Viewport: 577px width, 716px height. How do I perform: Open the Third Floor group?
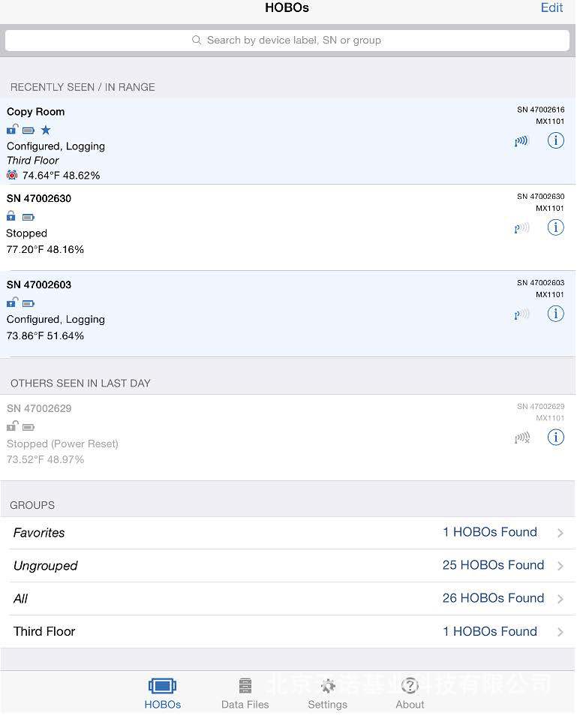[288, 632]
